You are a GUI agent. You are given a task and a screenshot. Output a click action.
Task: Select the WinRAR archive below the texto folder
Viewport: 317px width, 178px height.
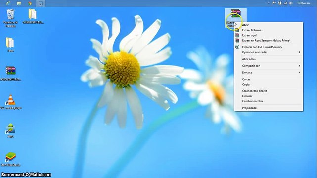[x=10, y=73]
